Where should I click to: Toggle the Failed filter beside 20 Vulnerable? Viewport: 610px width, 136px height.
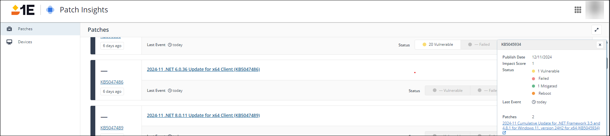pyautogui.click(x=479, y=44)
